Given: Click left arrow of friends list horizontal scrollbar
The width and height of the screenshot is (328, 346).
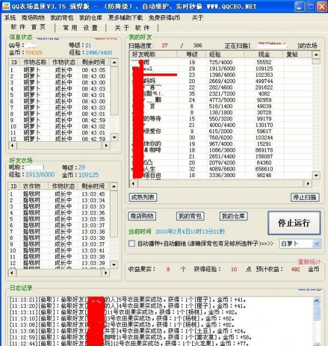Looking at the screenshot, I should [133, 183].
